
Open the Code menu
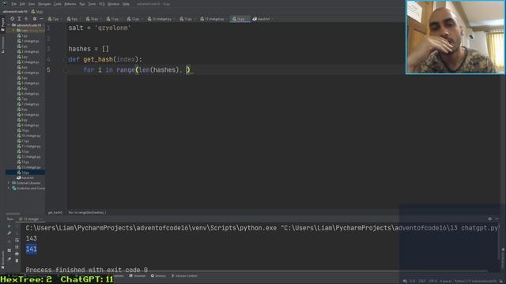pyautogui.click(x=57, y=4)
